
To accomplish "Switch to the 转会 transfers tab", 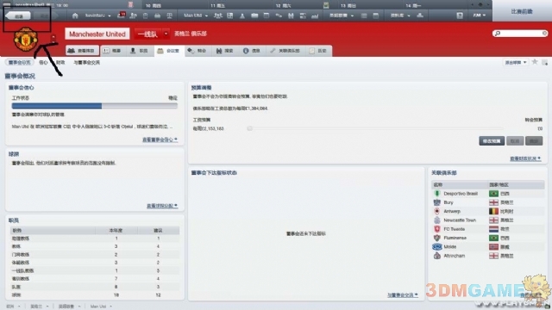I will point(198,51).
